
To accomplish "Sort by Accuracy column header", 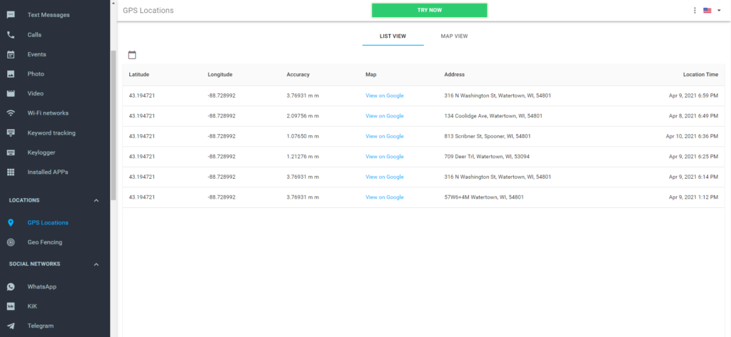I will [298, 75].
